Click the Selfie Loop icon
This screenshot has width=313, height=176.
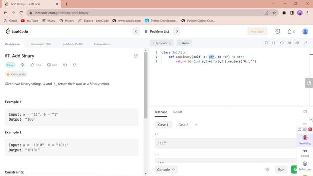(x=305, y=164)
